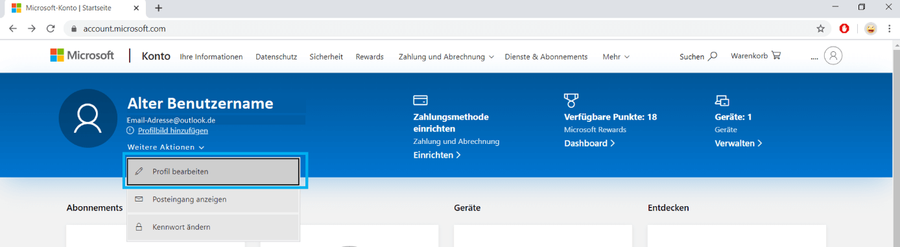The image size is (900, 247).
Task: Click the browser forward arrow
Action: pyautogui.click(x=32, y=29)
